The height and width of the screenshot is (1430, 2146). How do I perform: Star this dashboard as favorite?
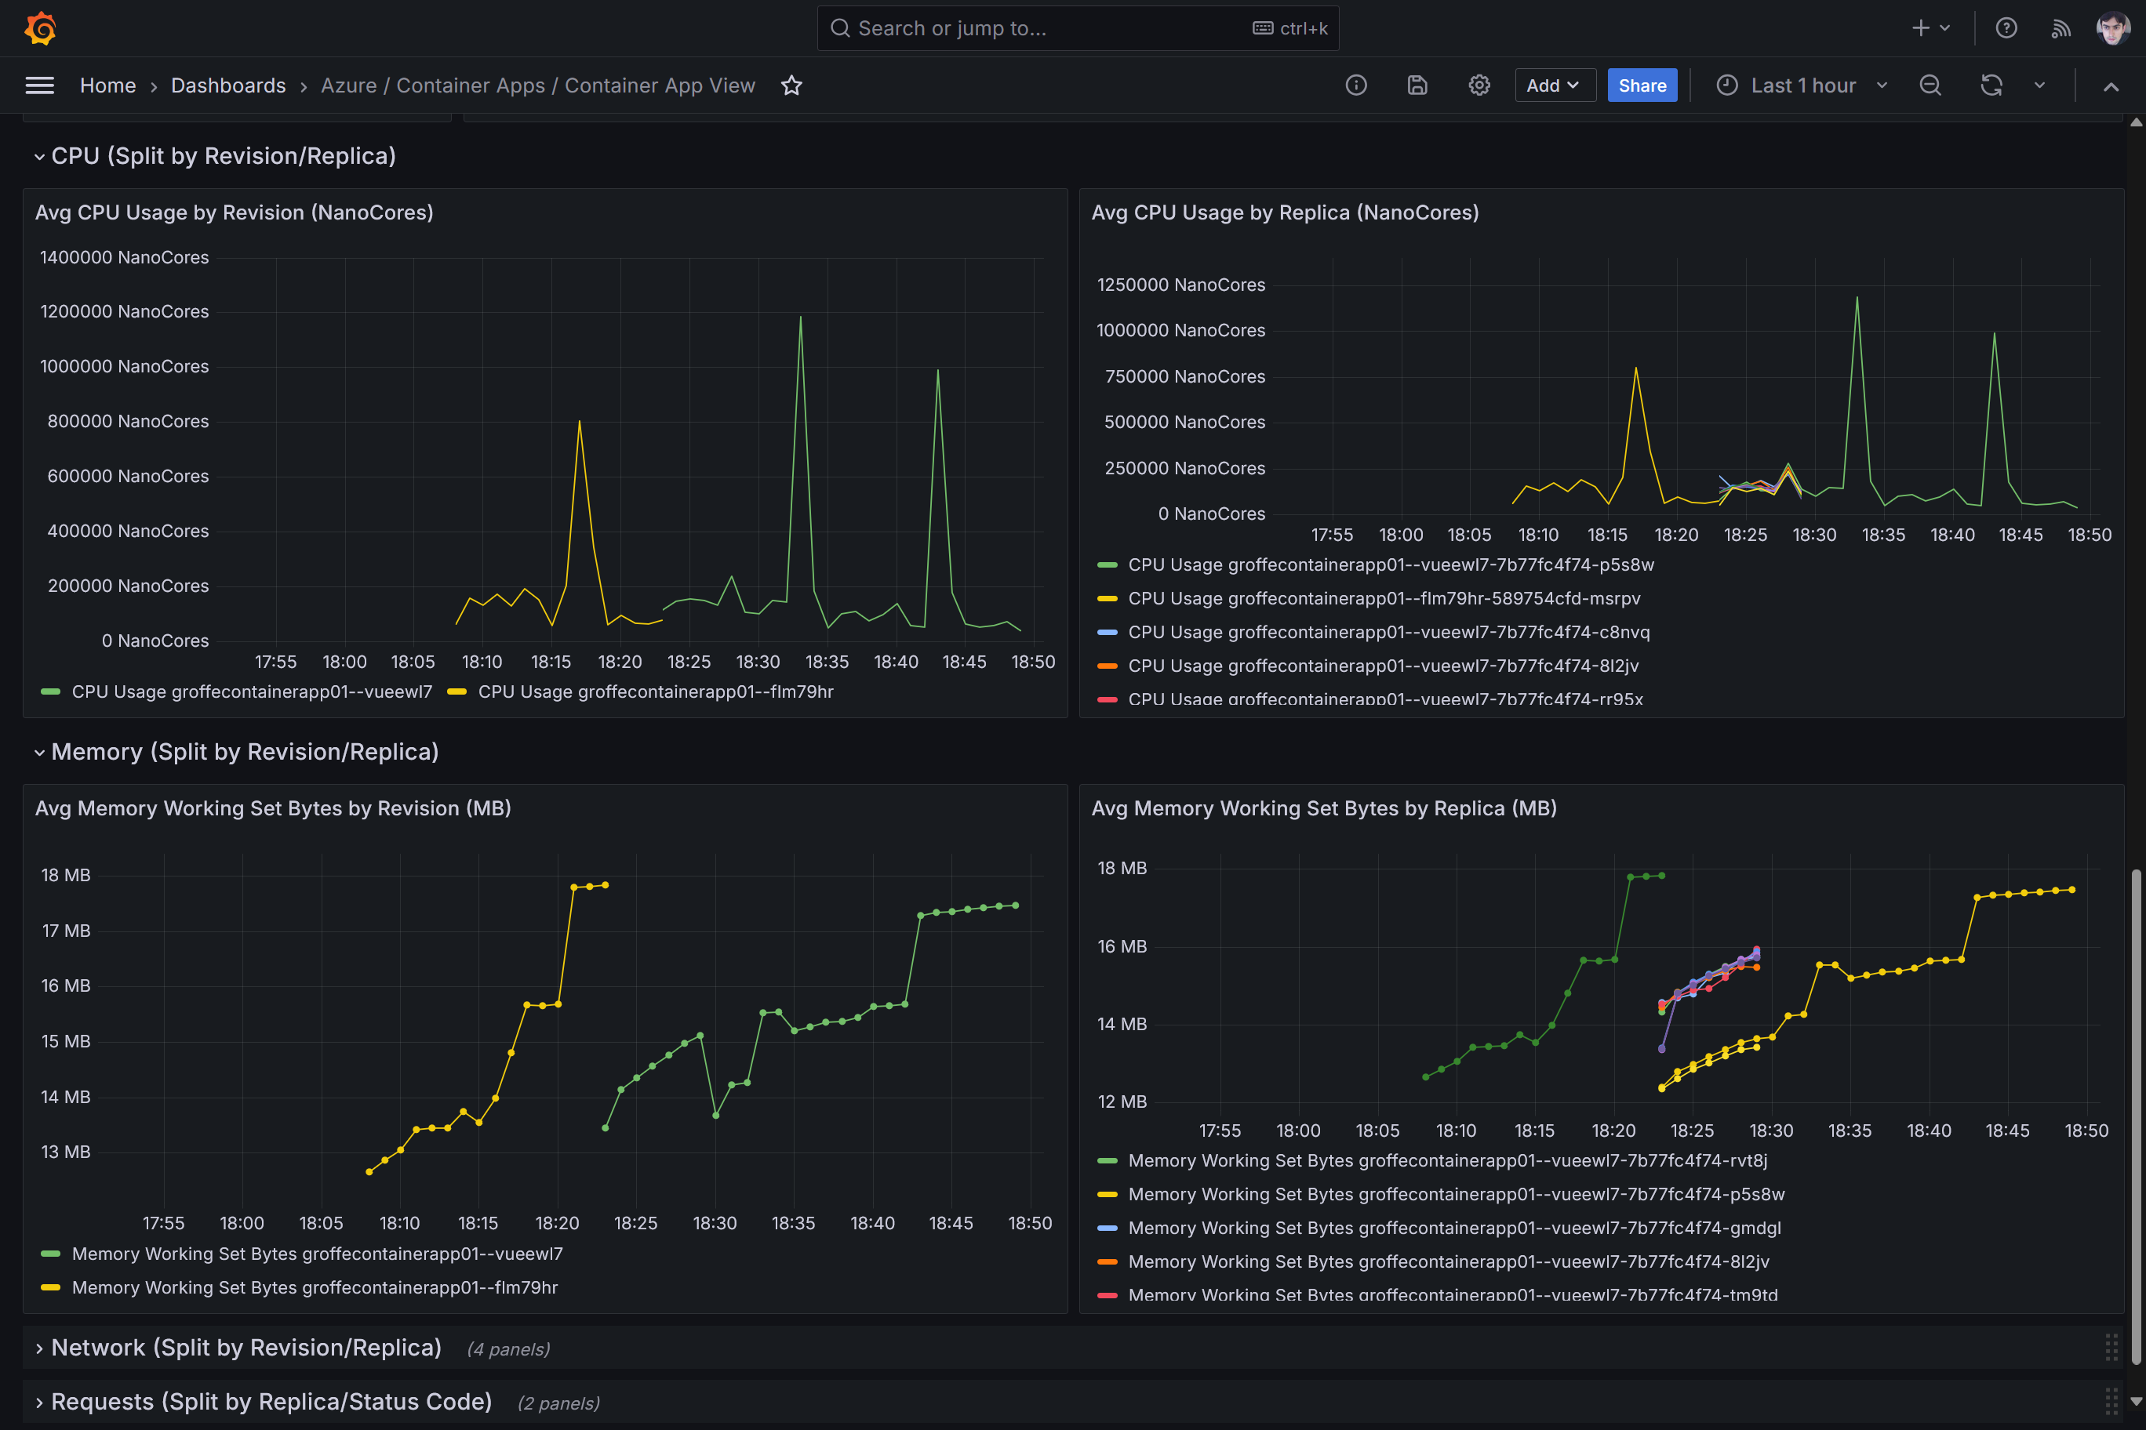click(x=791, y=85)
